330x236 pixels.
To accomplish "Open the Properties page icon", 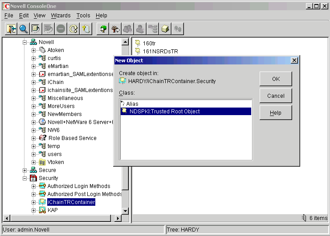I will click(86, 29).
